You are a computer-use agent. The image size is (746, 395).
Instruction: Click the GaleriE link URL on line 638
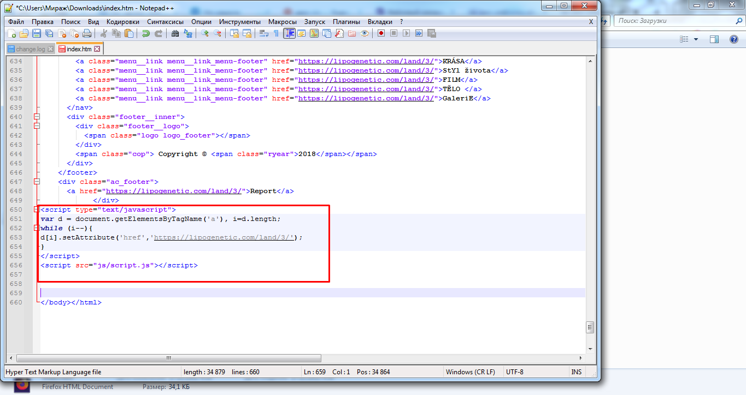366,98
